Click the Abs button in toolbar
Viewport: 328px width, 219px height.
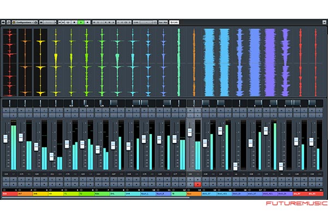pyautogui.click(x=165, y=22)
